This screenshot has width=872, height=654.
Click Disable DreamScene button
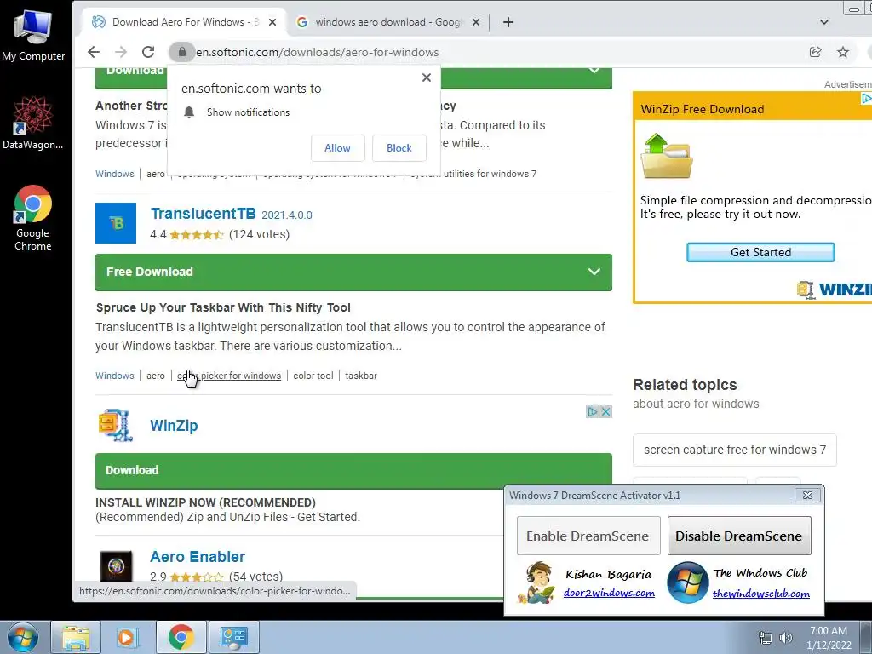[x=739, y=536]
